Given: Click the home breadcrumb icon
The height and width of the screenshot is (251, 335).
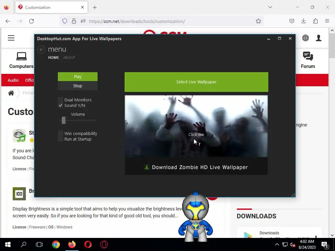Looking at the screenshot, I should click(x=11, y=93).
